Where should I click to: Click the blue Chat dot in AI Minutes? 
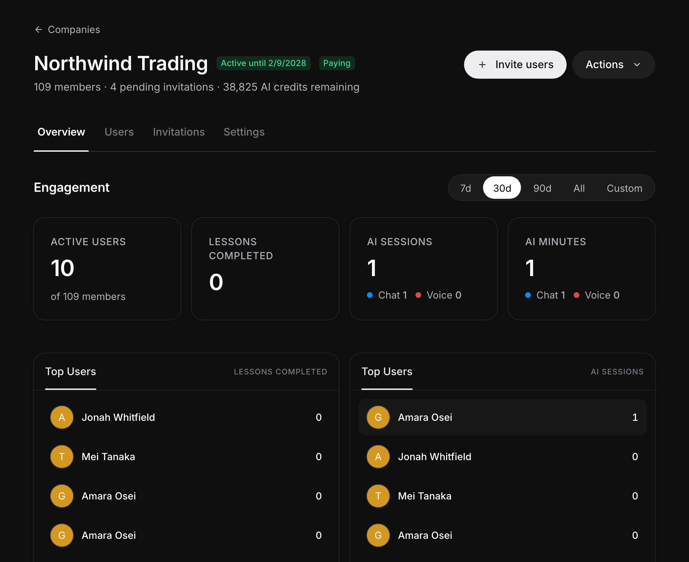point(528,295)
